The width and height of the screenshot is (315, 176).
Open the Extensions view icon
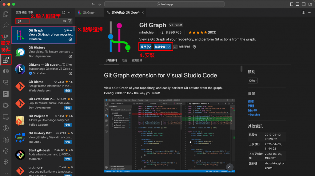(6, 60)
